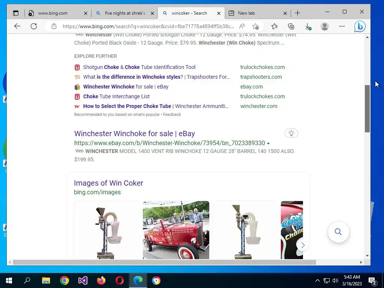Open Collections icon in toolbar
This screenshot has height=288, width=384.
pos(291,26)
